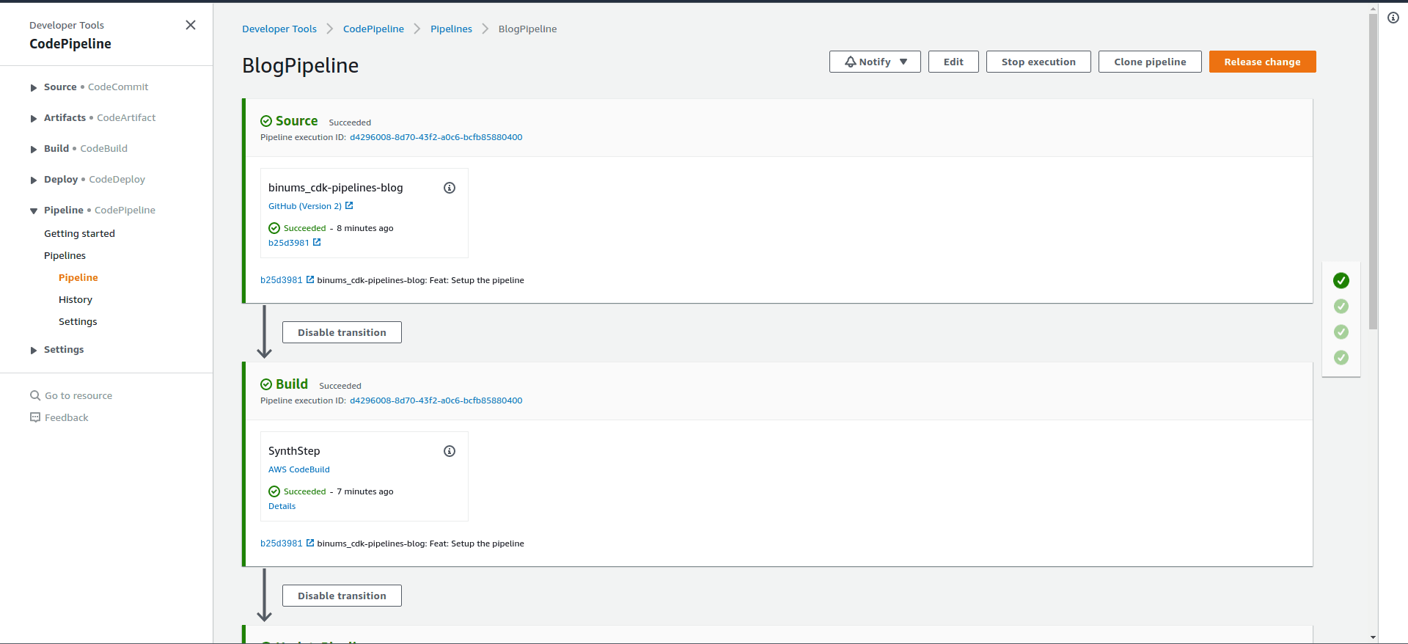Open GitHub (Version 2) provider link
The height and width of the screenshot is (644, 1408).
(x=305, y=206)
